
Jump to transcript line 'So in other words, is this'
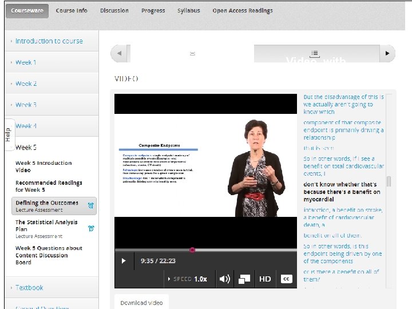tap(343, 253)
